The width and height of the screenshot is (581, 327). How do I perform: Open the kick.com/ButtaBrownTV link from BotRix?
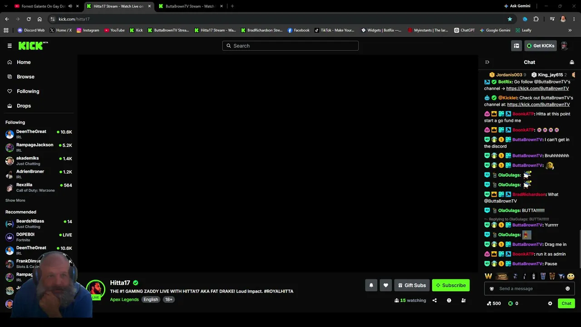(x=537, y=89)
